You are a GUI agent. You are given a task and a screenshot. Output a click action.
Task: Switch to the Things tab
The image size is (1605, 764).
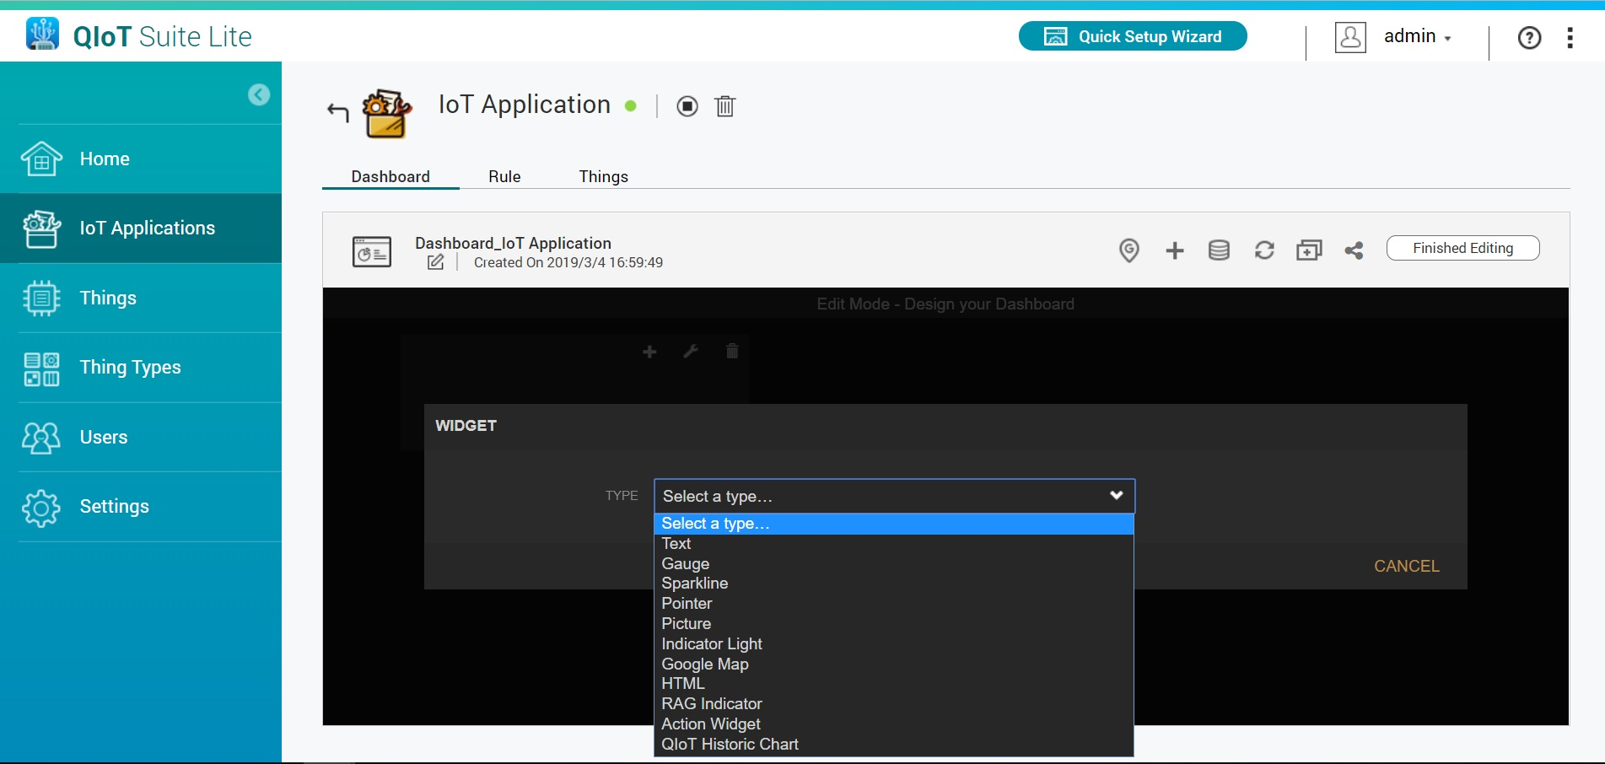tap(603, 176)
